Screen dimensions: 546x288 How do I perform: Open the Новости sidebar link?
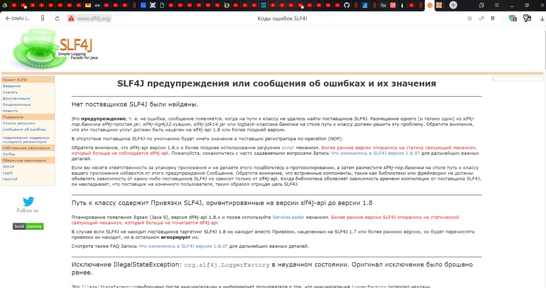pyautogui.click(x=10, y=111)
